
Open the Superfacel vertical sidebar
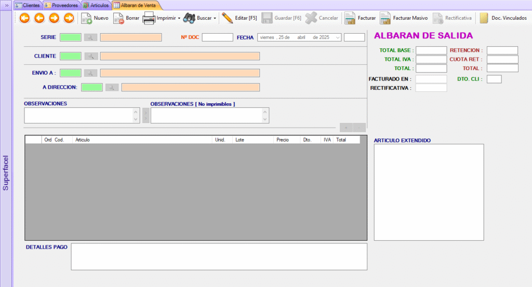pyautogui.click(x=6, y=173)
